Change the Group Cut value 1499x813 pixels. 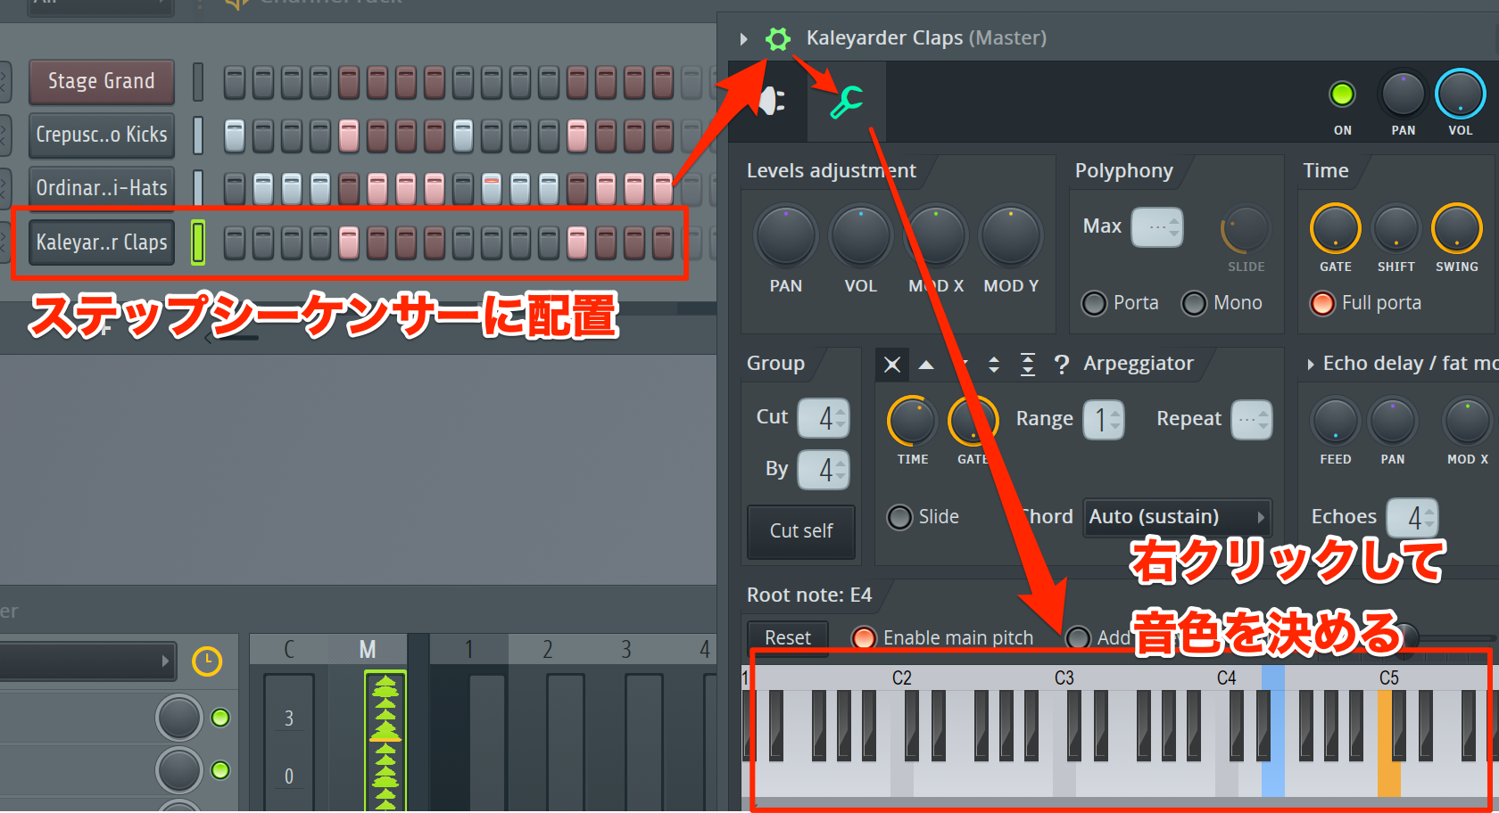tap(823, 418)
